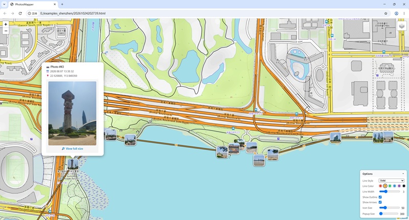The image size is (409, 220).
Task: Choose the purple line color
Action: tap(399, 186)
